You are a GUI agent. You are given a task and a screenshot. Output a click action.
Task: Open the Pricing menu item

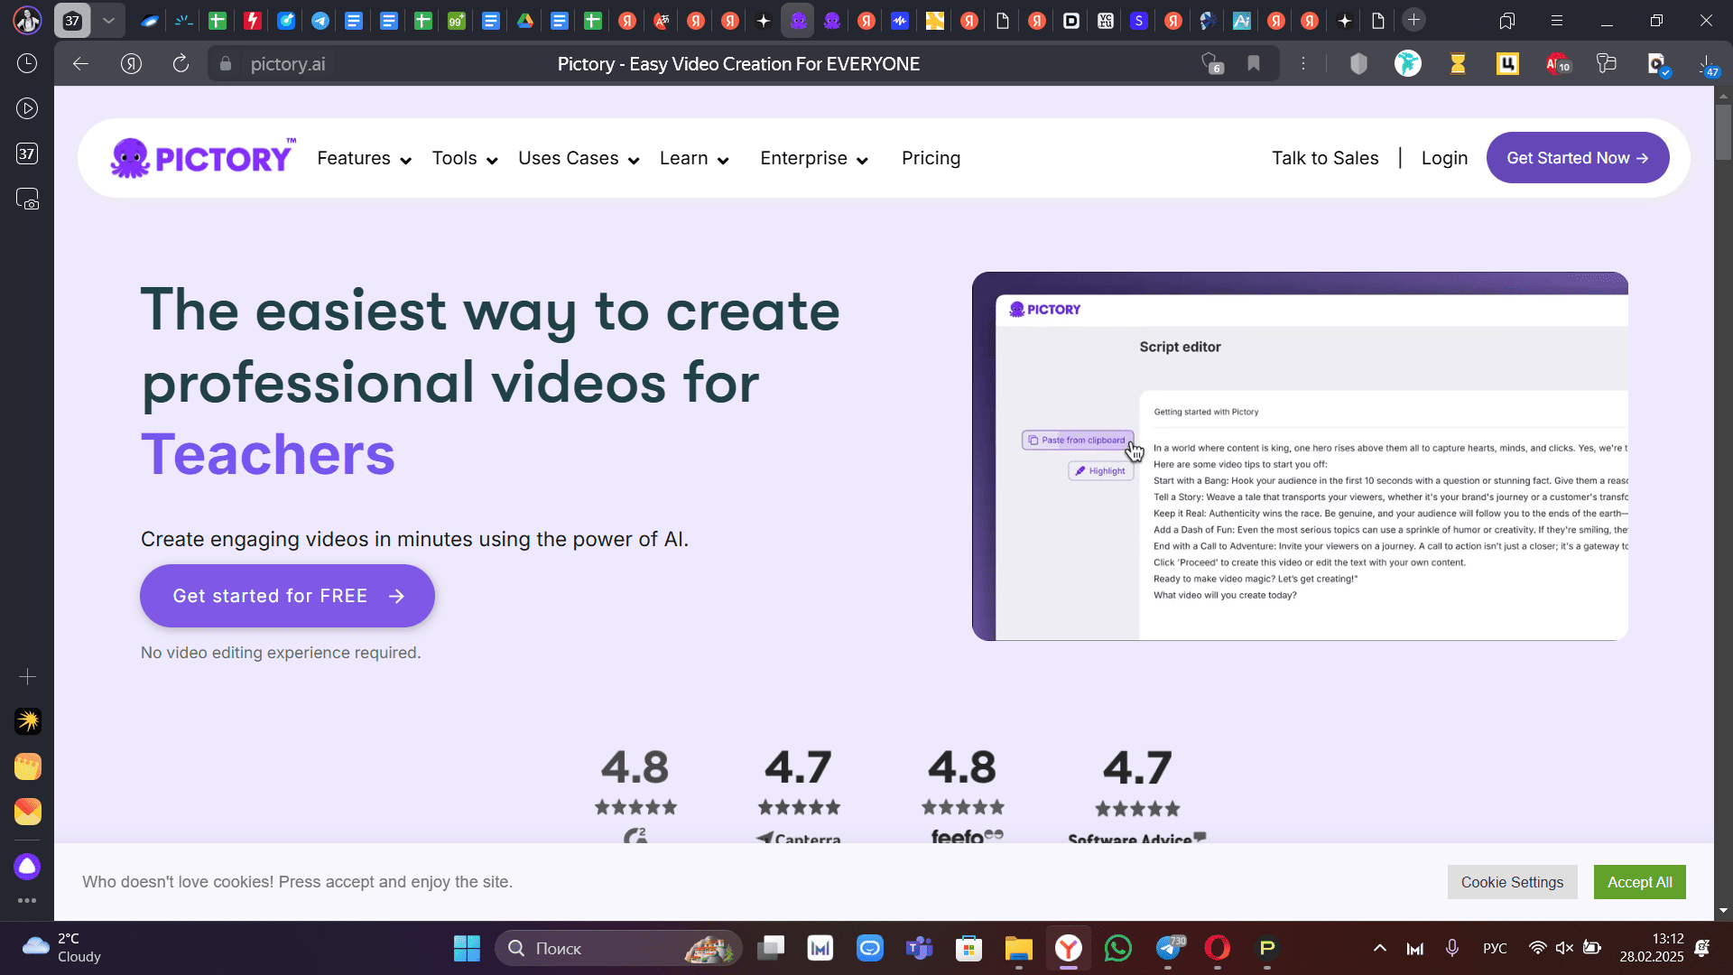point(931,158)
